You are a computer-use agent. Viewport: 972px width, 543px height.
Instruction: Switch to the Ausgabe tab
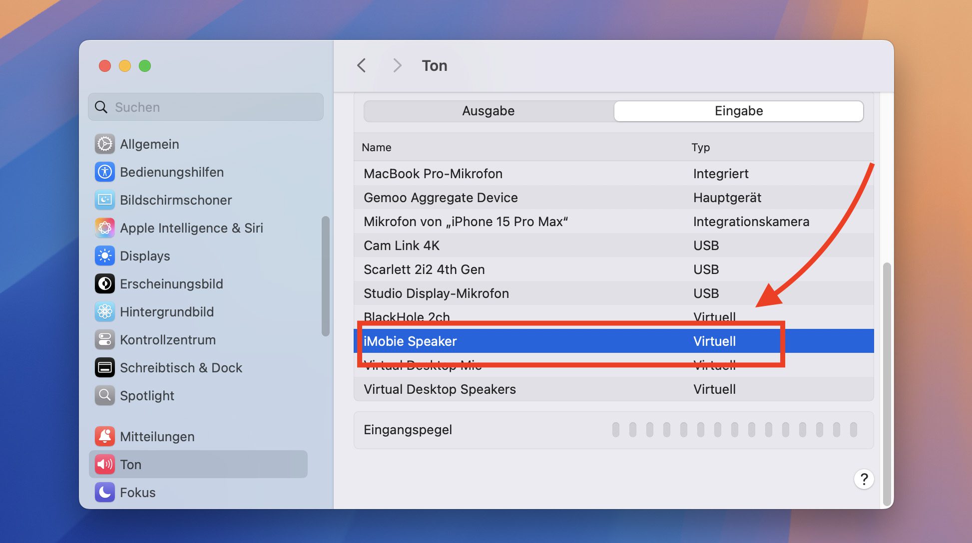tap(488, 111)
